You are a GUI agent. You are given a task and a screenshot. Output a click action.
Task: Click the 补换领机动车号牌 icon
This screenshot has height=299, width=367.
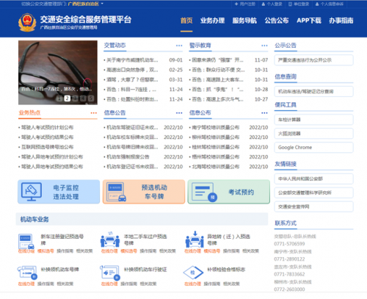(27, 273)
